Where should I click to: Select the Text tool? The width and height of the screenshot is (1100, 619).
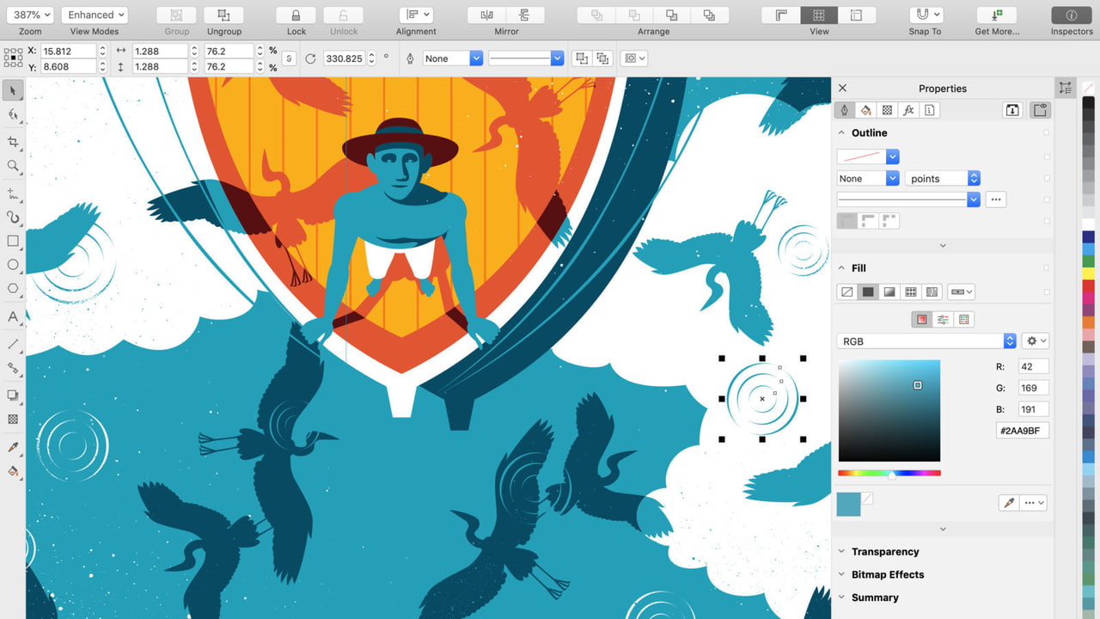pyautogui.click(x=13, y=316)
